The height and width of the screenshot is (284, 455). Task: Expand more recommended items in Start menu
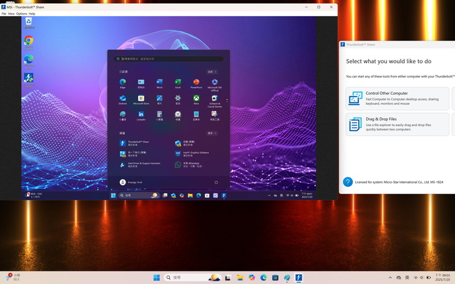coord(212,133)
